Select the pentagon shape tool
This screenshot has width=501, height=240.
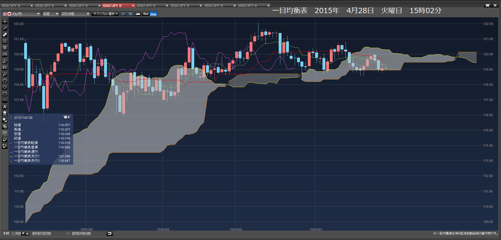click(x=5, y=81)
